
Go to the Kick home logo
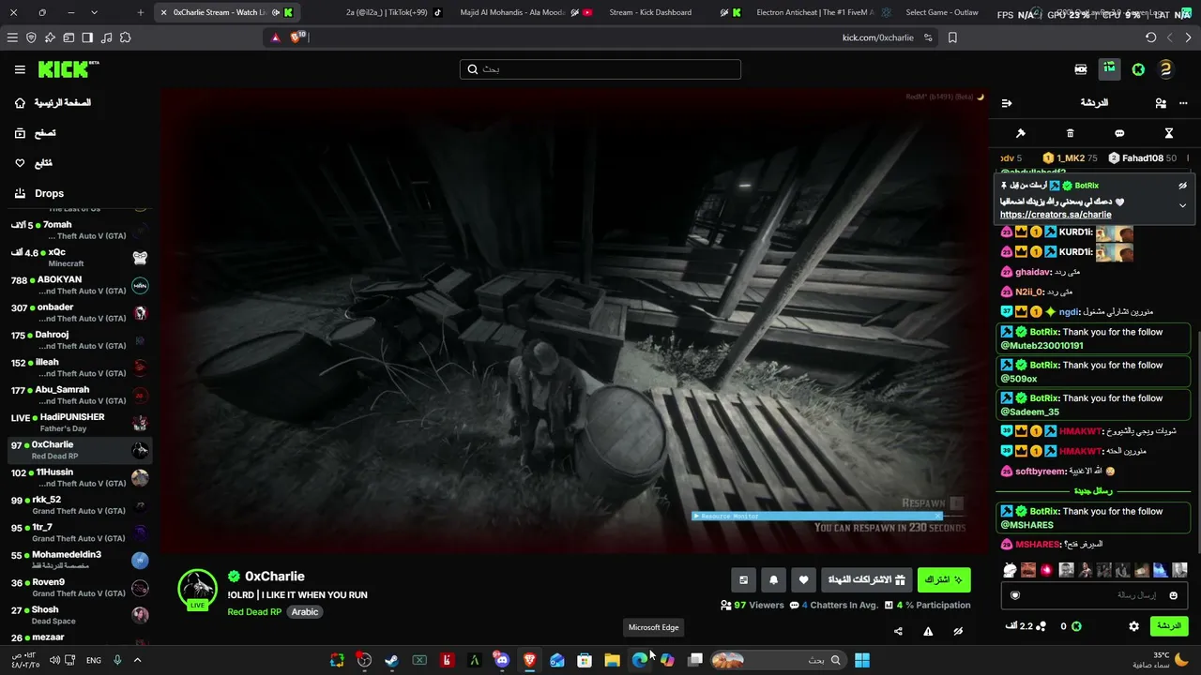68,69
